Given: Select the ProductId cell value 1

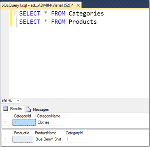Looking at the screenshot, I should 23,139.
